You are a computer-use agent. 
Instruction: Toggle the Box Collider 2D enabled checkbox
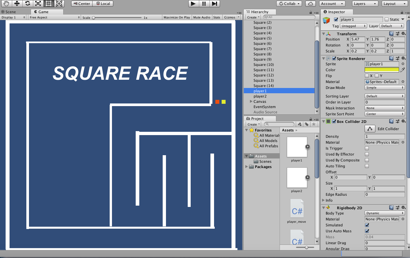pos(334,121)
